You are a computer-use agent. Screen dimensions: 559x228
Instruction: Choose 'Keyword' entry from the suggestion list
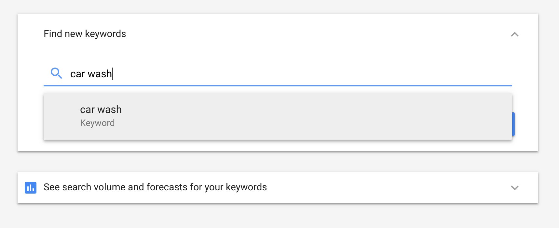click(x=97, y=123)
